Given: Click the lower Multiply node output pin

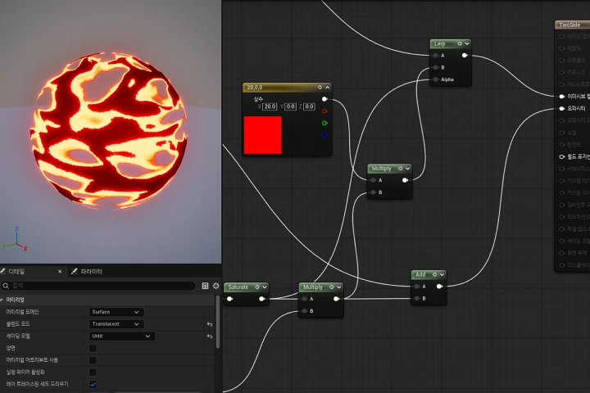Looking at the screenshot, I should pos(337,299).
